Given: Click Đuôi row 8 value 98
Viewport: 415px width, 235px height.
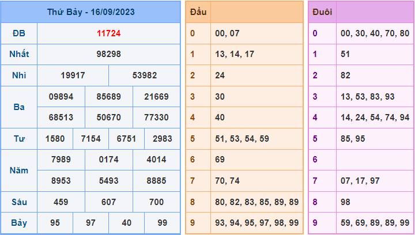Looking at the screenshot, I should click(345, 202).
